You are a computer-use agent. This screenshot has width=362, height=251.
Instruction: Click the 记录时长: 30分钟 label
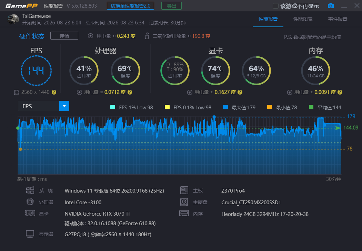tap(167, 23)
